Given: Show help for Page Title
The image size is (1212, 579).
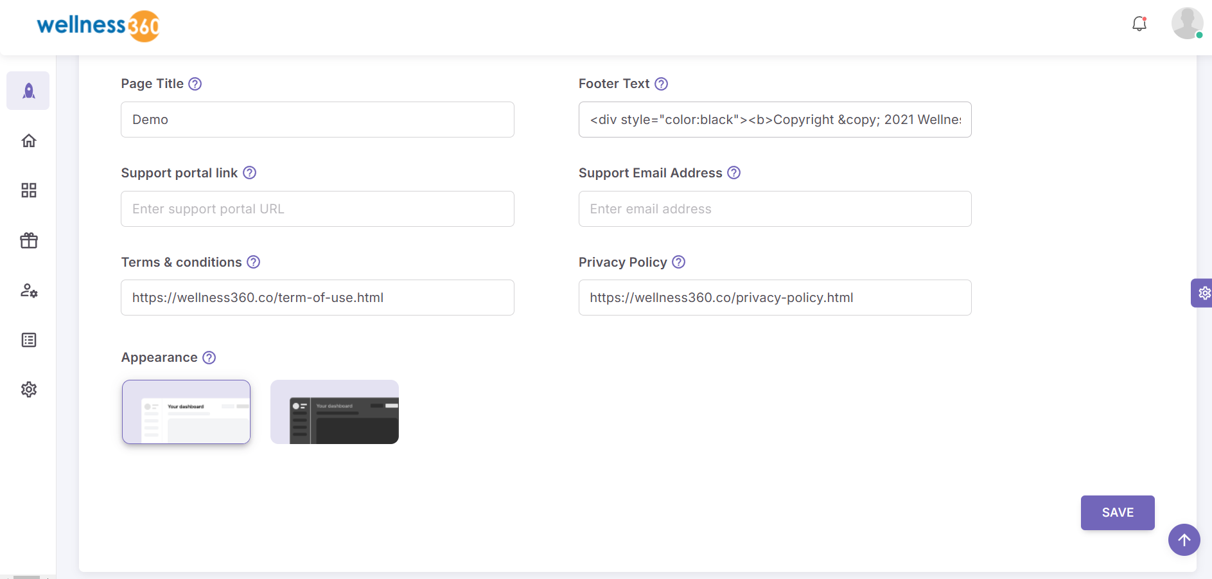Looking at the screenshot, I should pos(195,84).
